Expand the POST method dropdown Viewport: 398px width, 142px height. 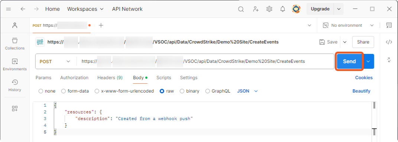tap(55, 61)
